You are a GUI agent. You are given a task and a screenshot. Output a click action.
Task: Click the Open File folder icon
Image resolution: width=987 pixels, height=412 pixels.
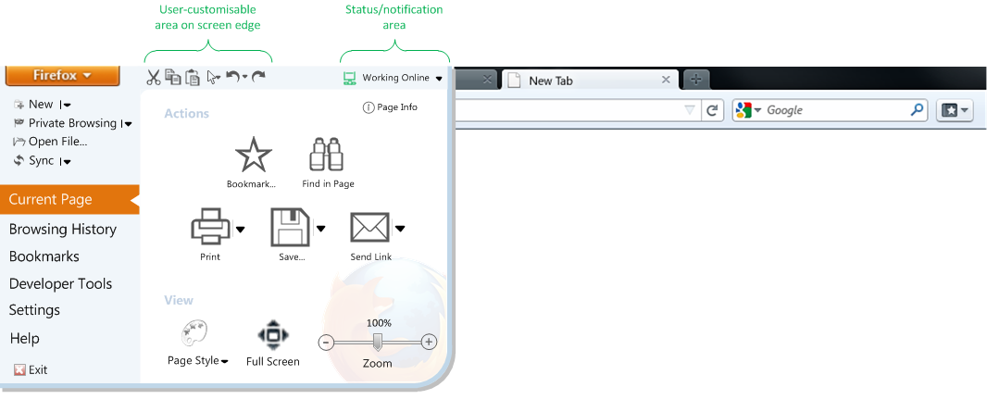click(19, 142)
